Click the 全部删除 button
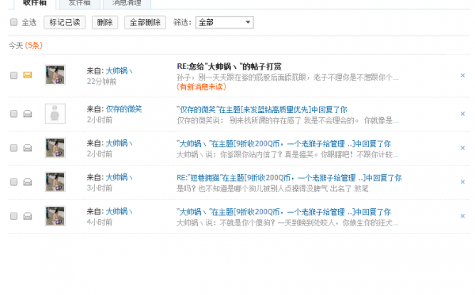 (x=145, y=22)
